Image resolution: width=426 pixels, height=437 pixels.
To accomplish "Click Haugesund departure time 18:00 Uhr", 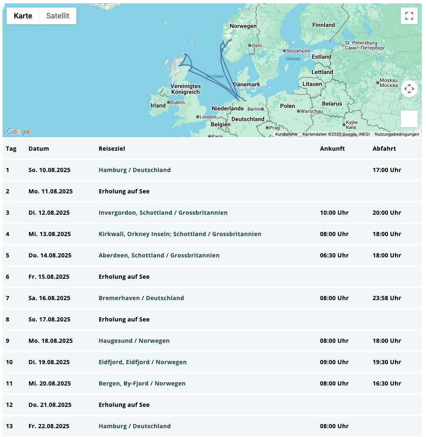I will 387,341.
